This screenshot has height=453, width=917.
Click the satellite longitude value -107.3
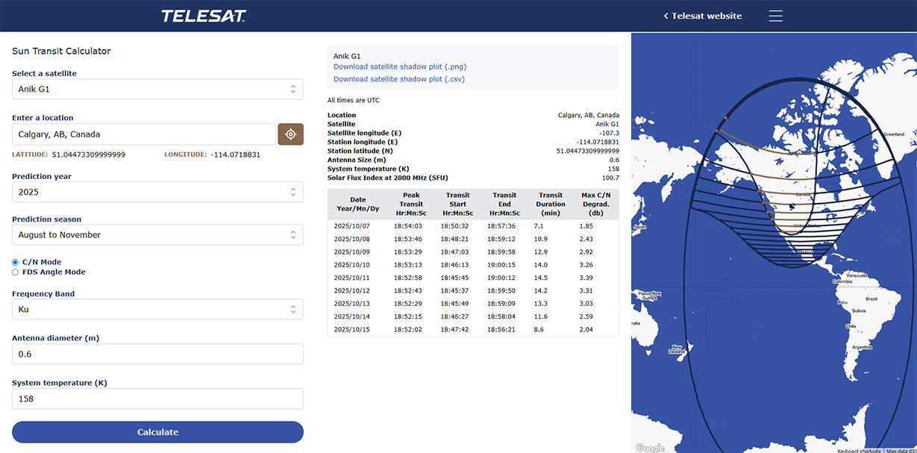(x=609, y=133)
